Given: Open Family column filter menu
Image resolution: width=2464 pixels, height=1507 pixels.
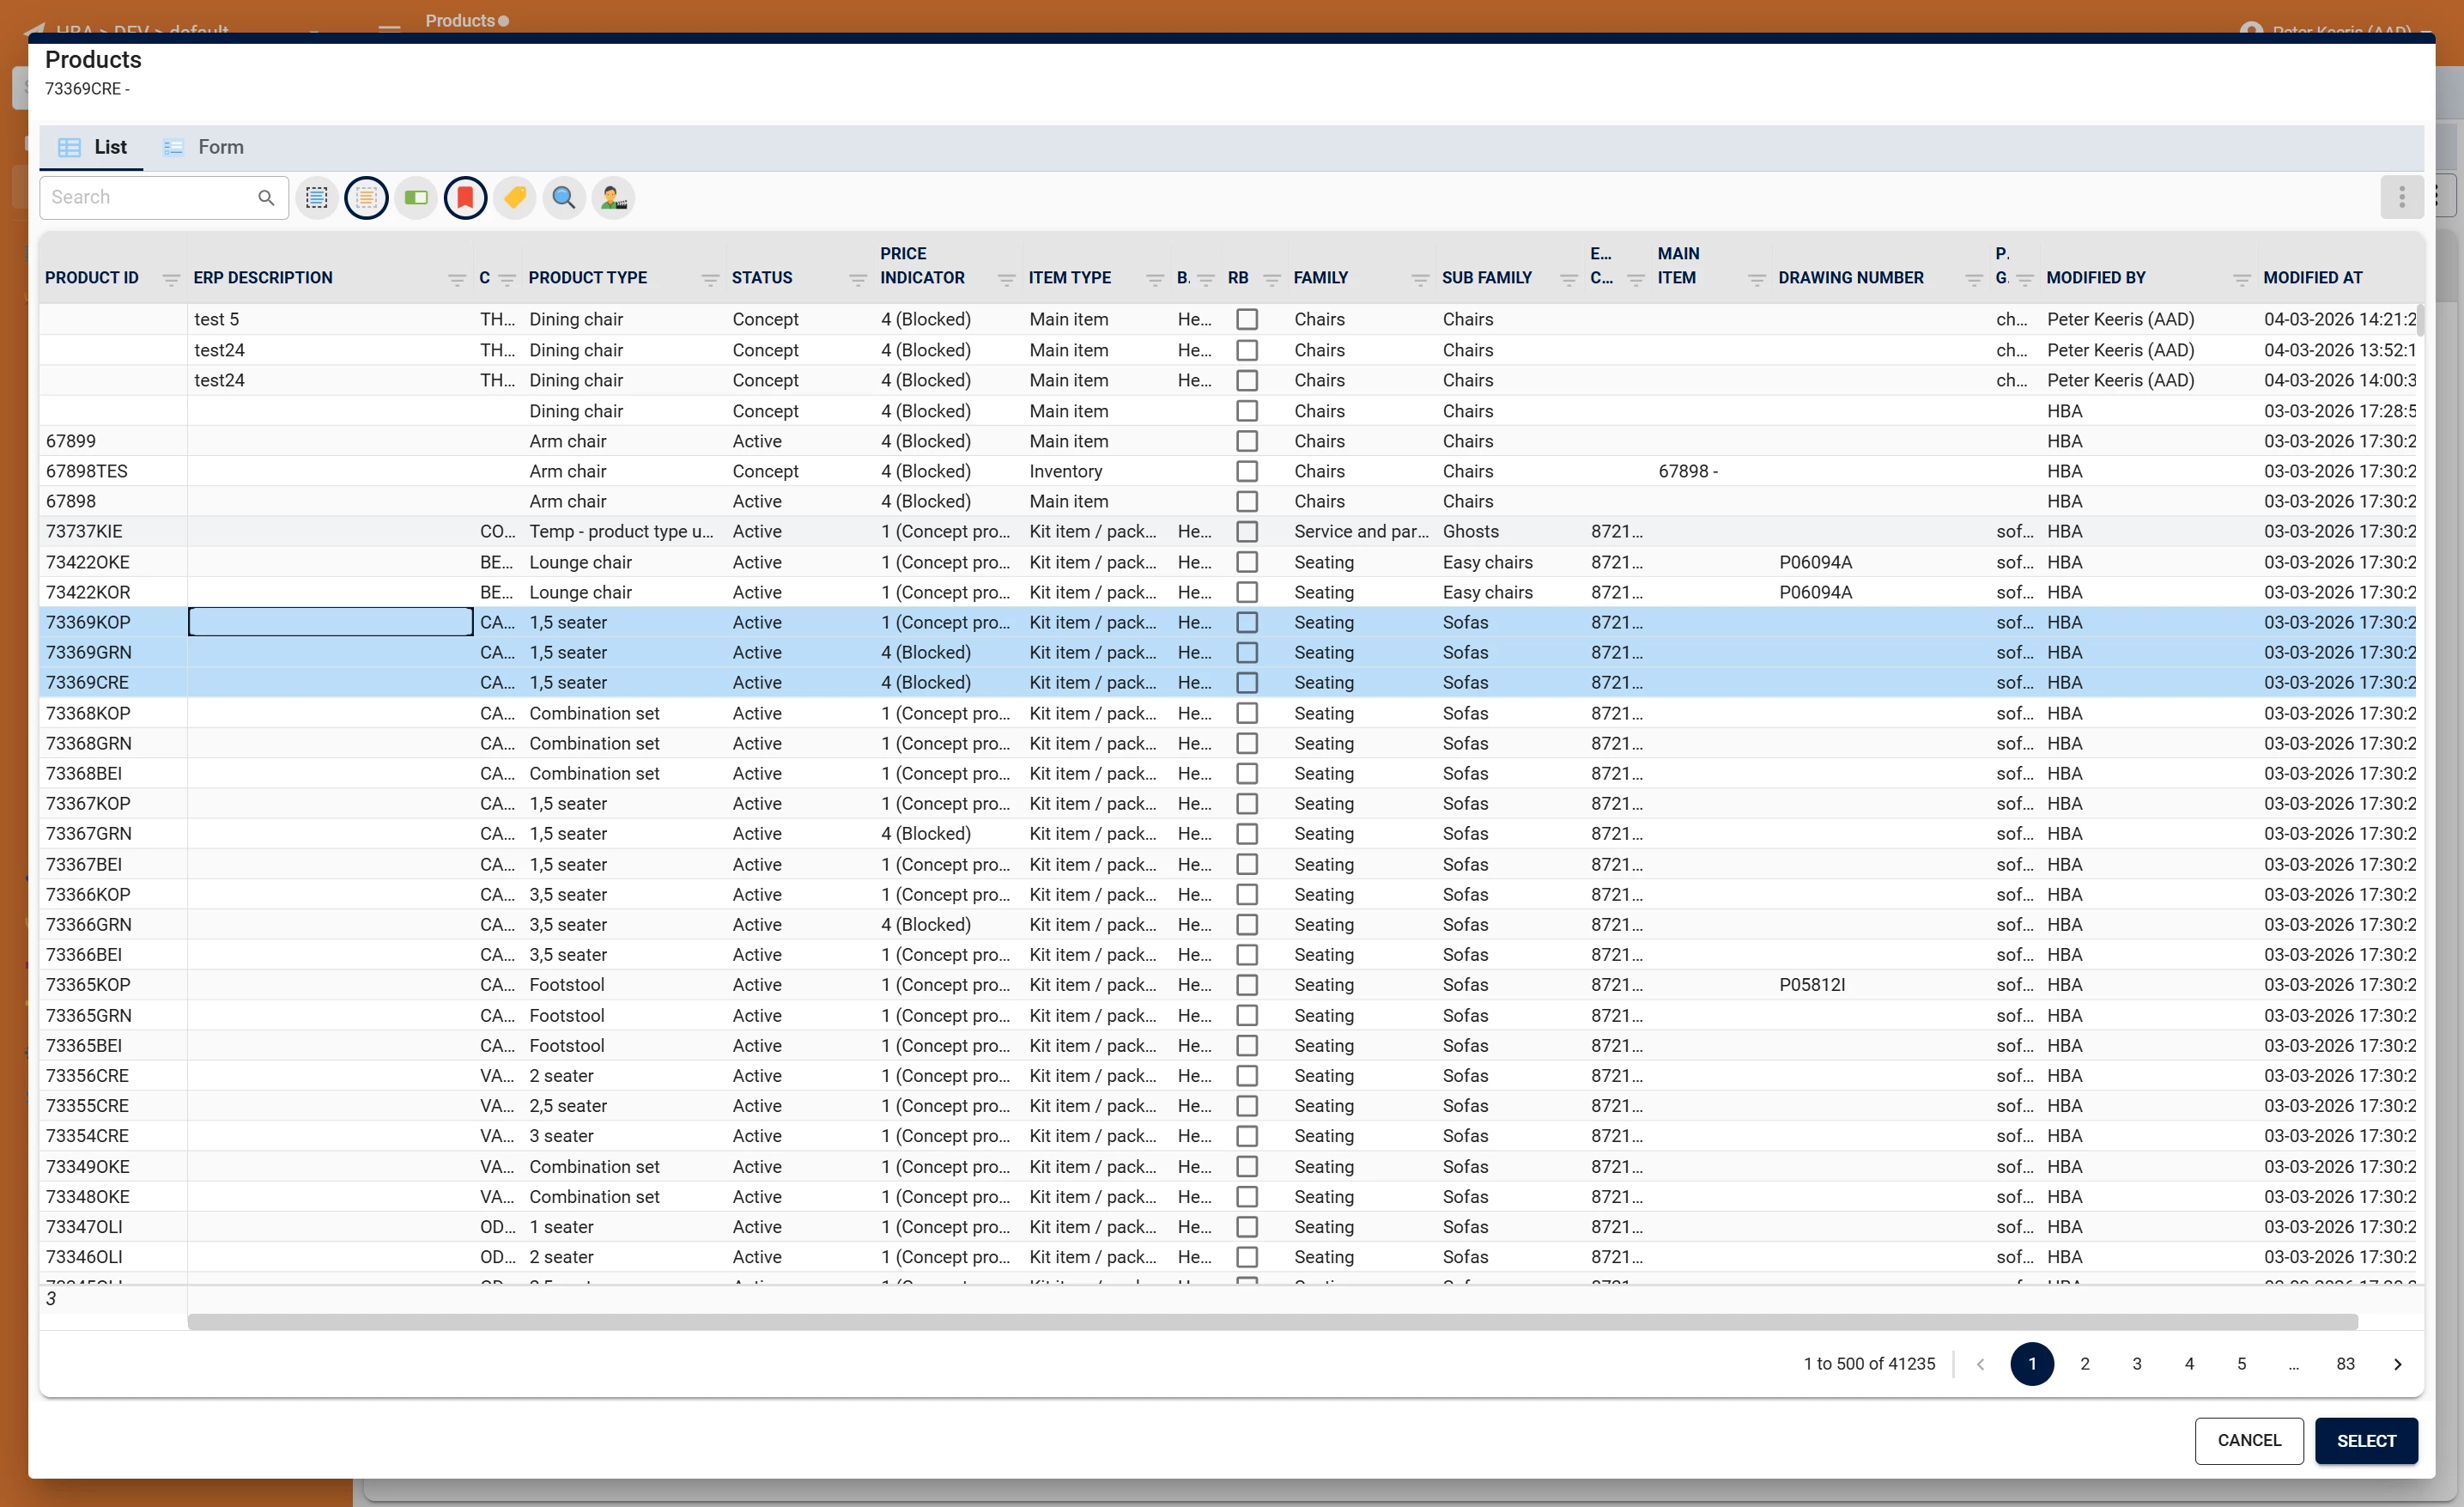Looking at the screenshot, I should click(x=1419, y=279).
